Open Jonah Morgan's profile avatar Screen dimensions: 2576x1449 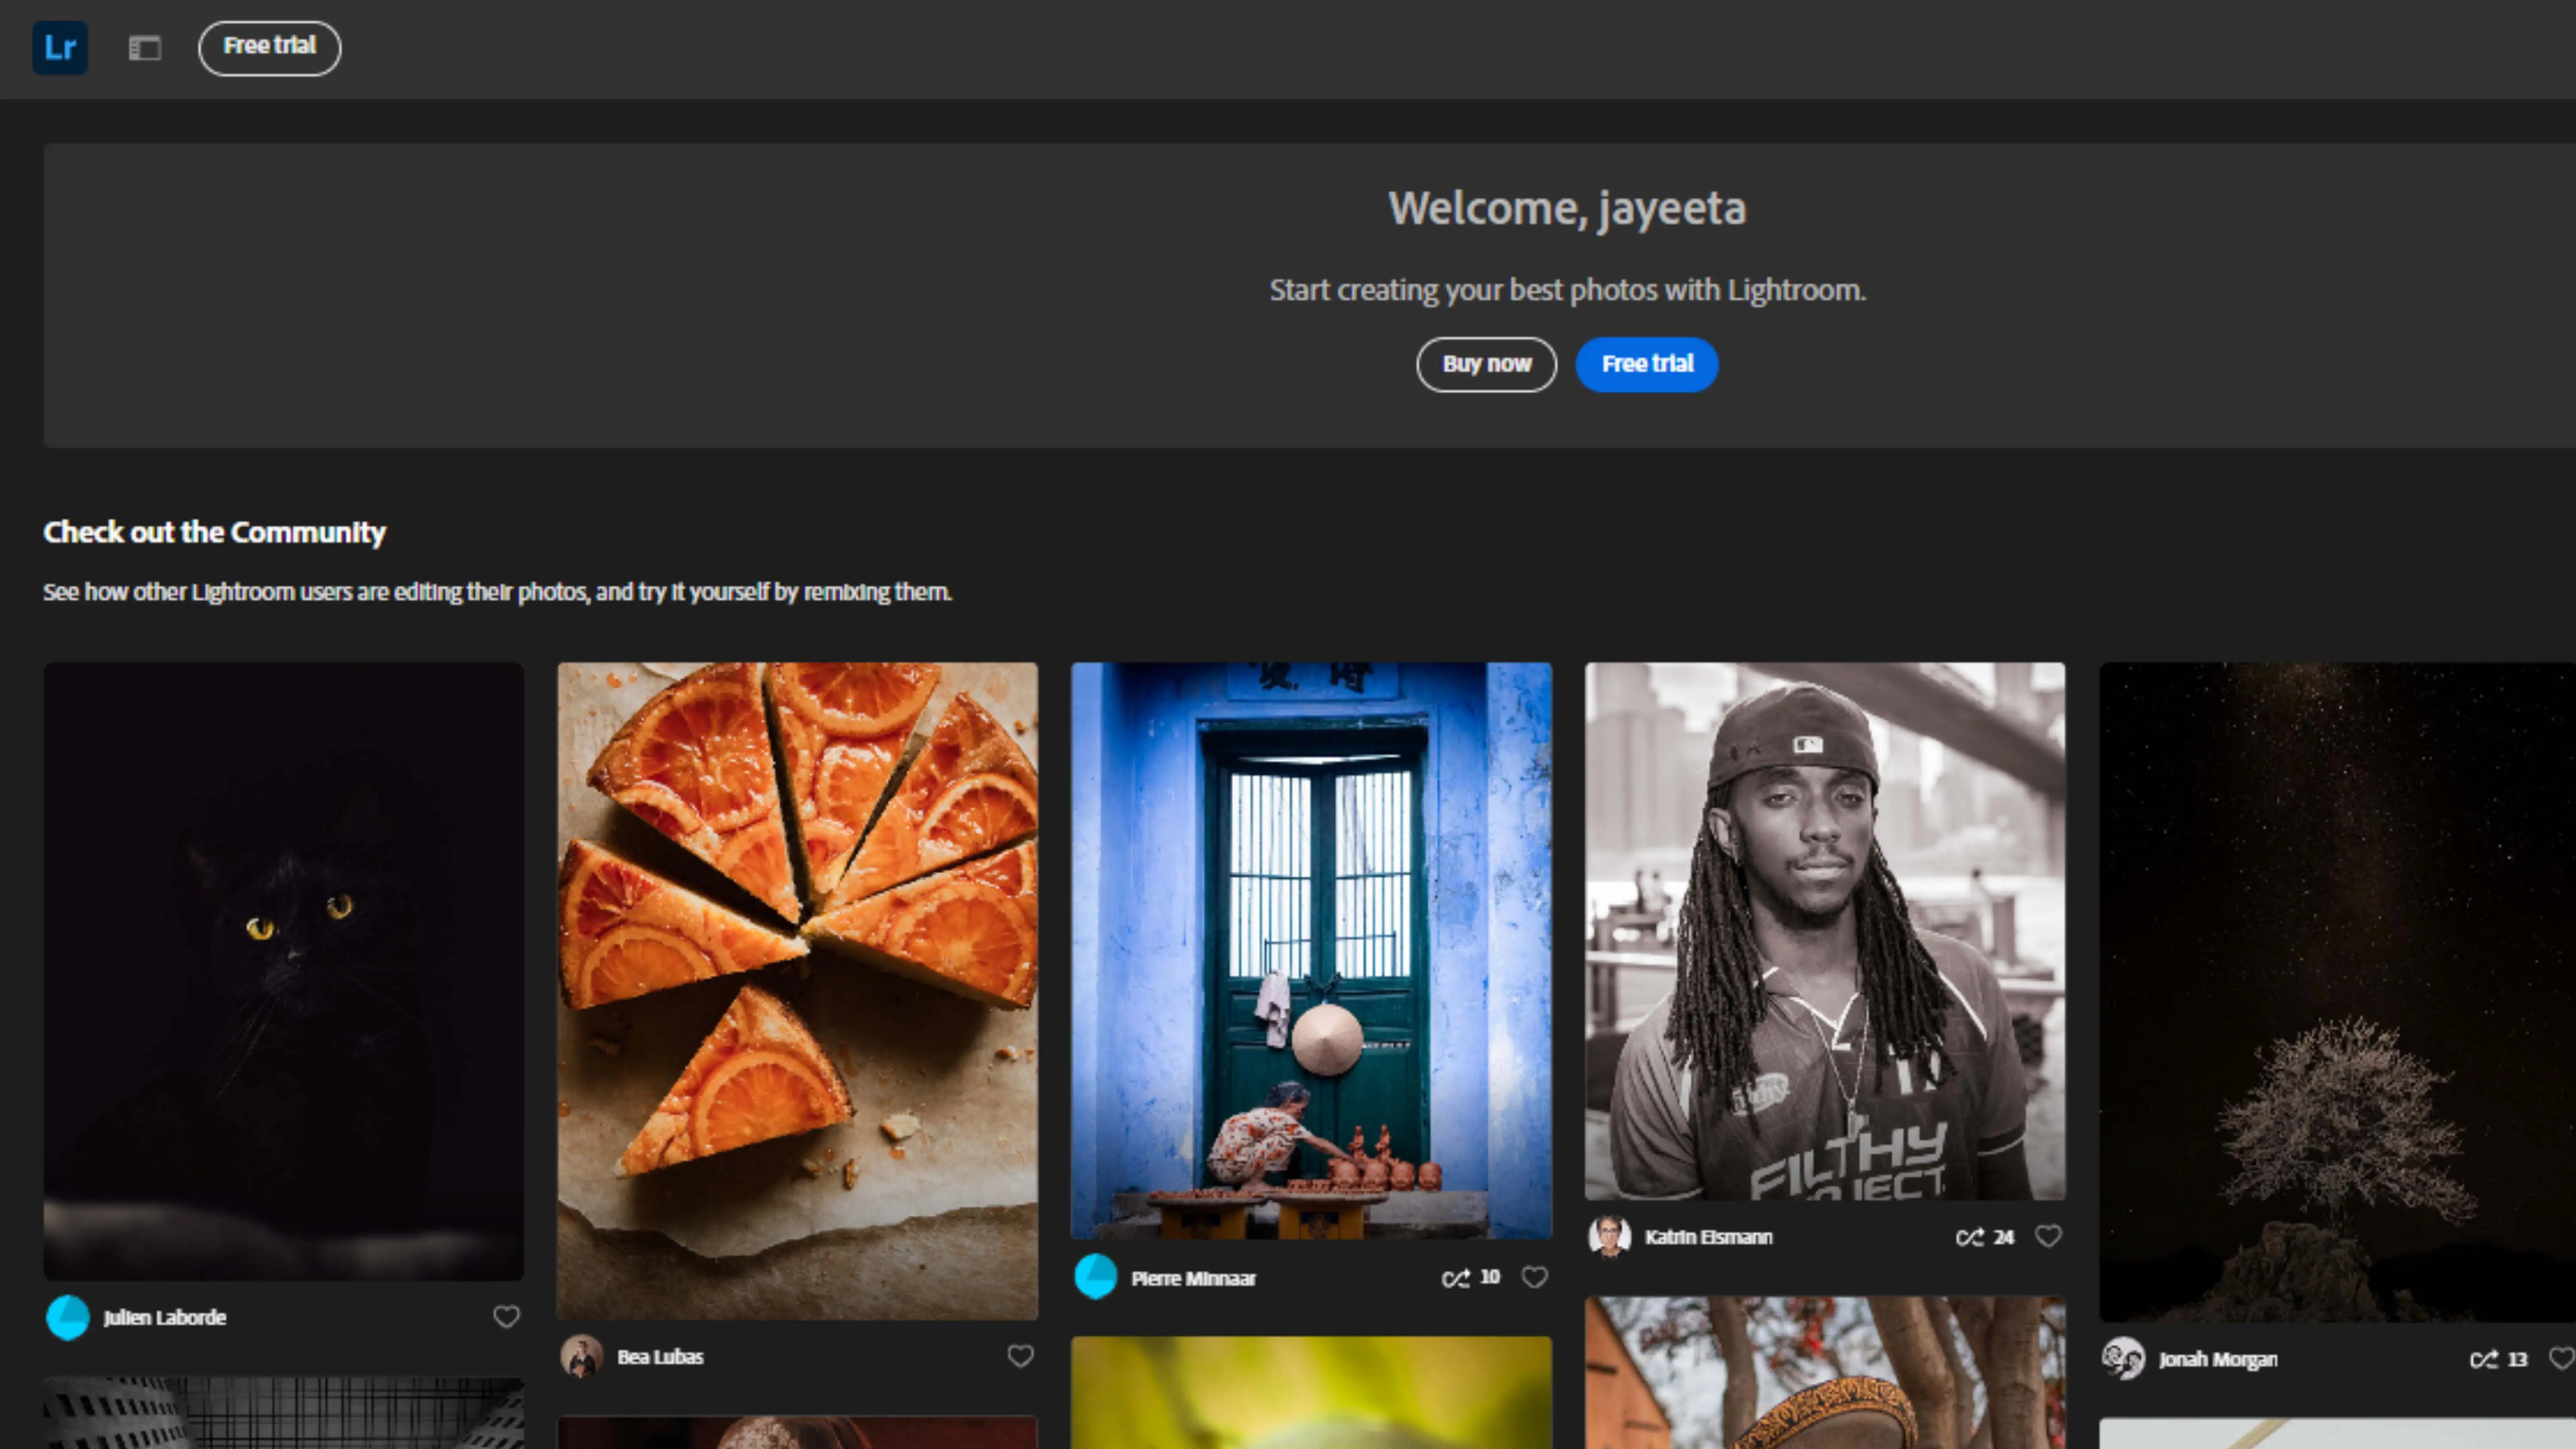tap(2124, 1358)
